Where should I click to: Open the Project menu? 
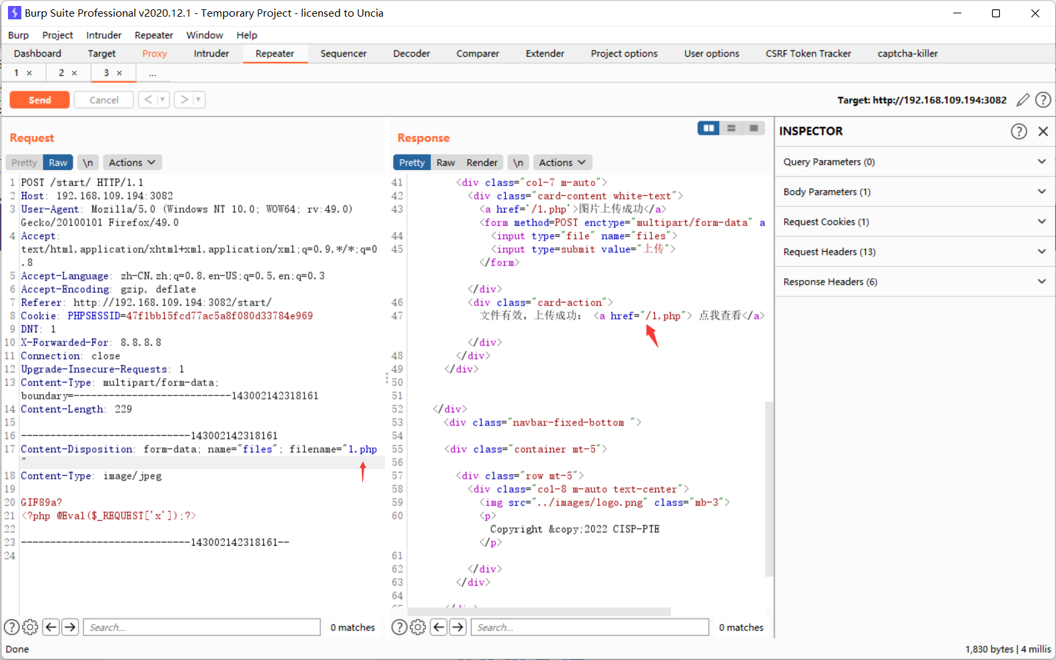[57, 35]
